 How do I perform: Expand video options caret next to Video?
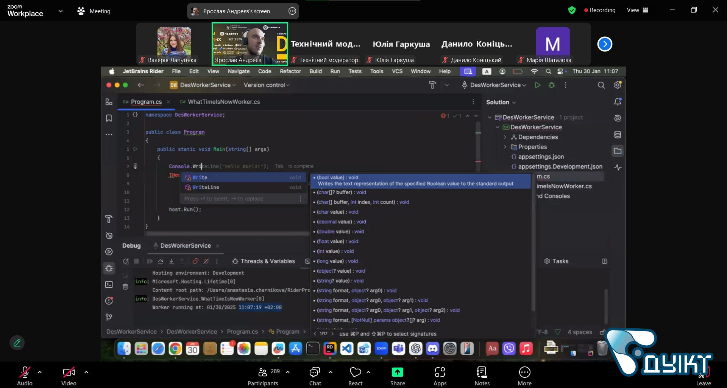tap(86, 372)
